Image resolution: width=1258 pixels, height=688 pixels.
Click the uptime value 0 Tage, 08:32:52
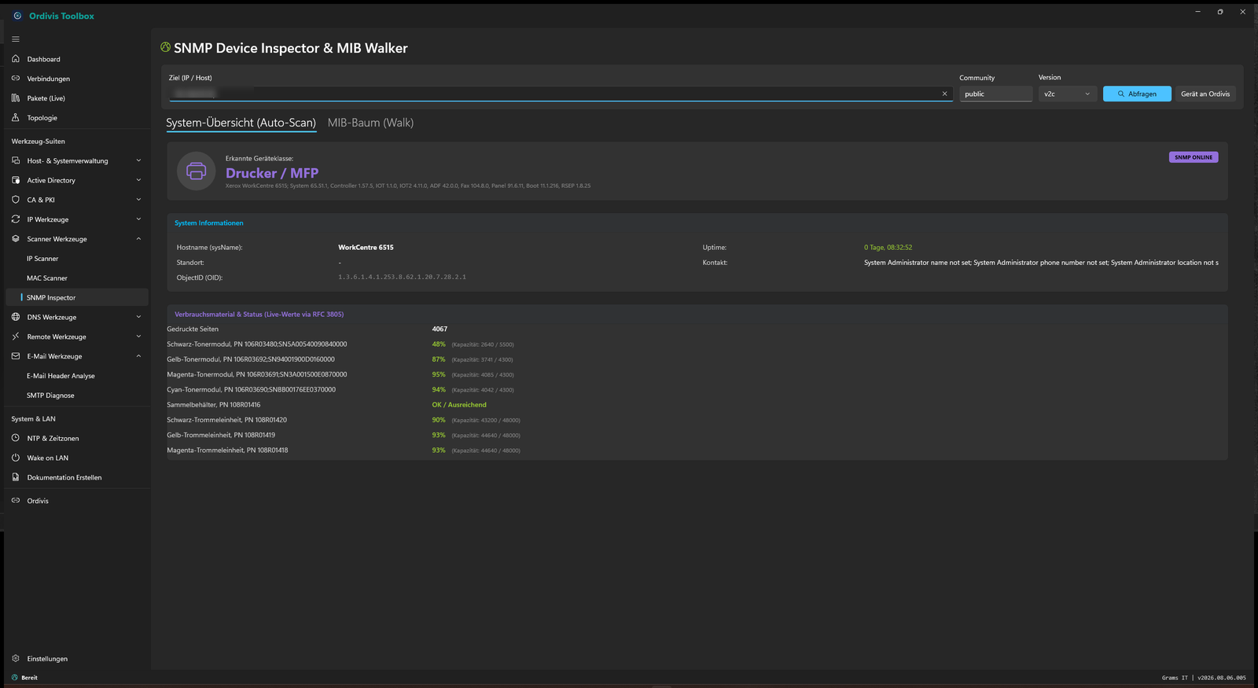click(888, 247)
